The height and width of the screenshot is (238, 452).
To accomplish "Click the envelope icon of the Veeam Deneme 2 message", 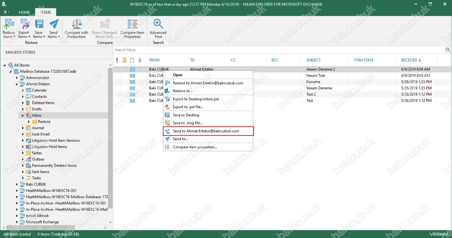I will point(132,69).
